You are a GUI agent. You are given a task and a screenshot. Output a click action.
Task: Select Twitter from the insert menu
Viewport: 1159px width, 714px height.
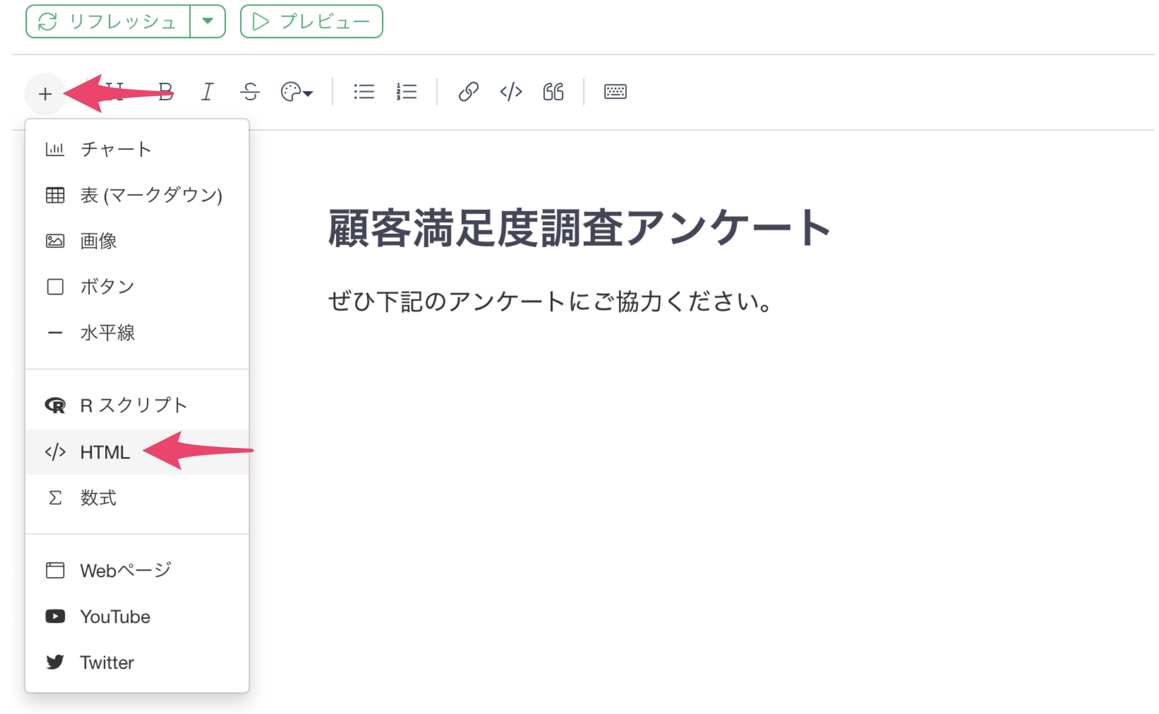tap(137, 662)
